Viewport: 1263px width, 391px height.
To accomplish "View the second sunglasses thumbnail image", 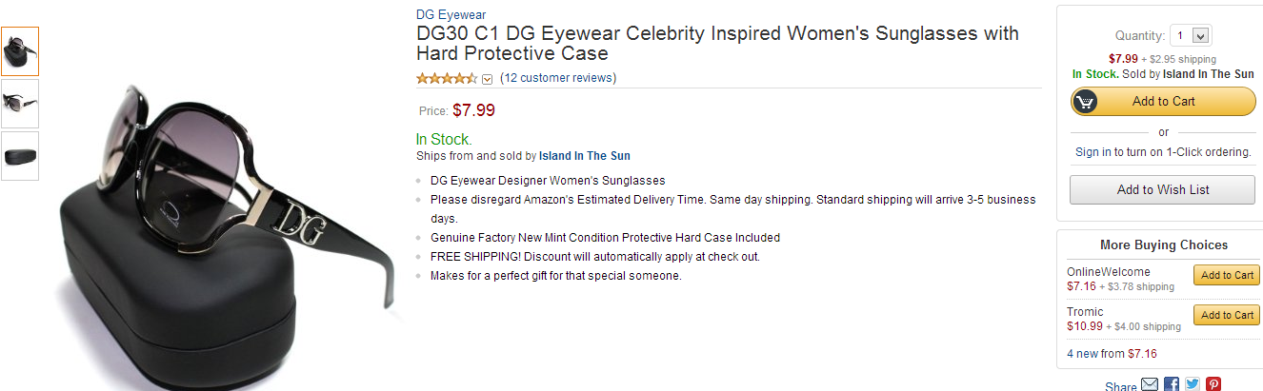I will 20,104.
